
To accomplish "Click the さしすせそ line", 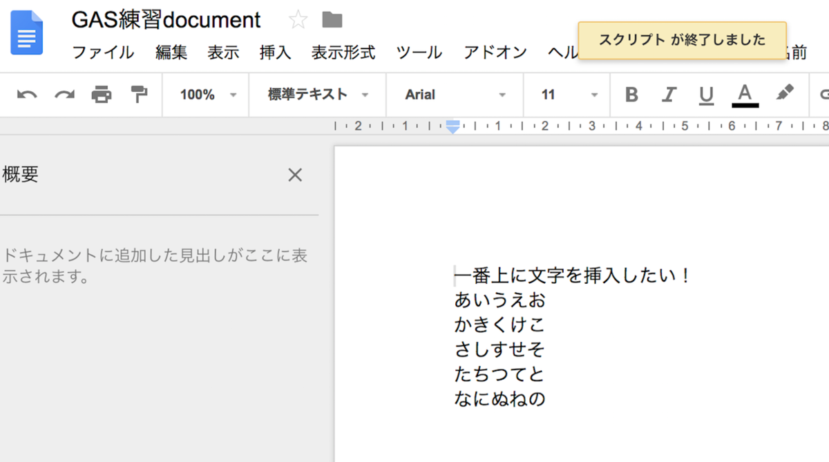I will click(499, 349).
